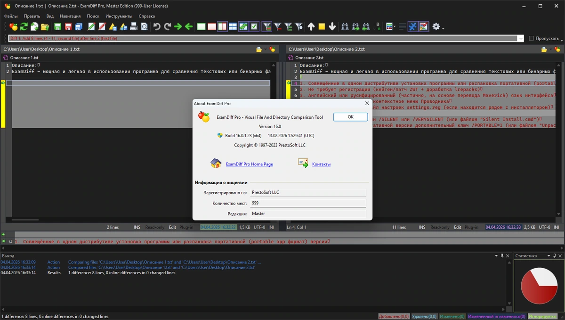Open the ExamDiff Pro Home Page link
This screenshot has width=565, height=320.
point(249,164)
